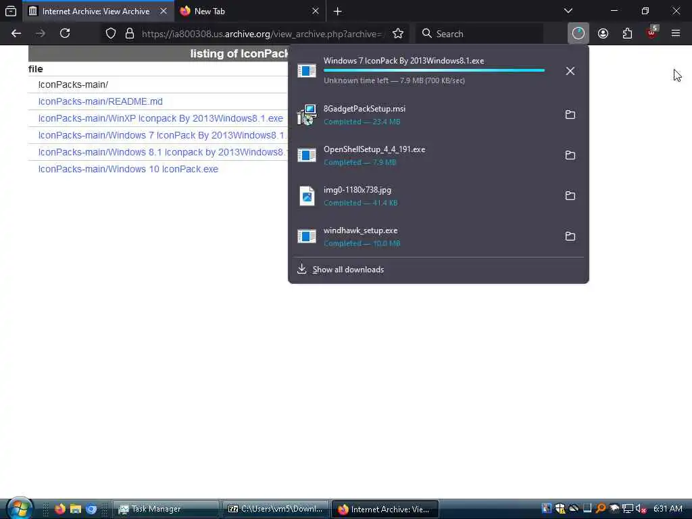Viewport: 692px width, 519px height.
Task: Click the muted volume tray icon
Action: pyautogui.click(x=641, y=509)
